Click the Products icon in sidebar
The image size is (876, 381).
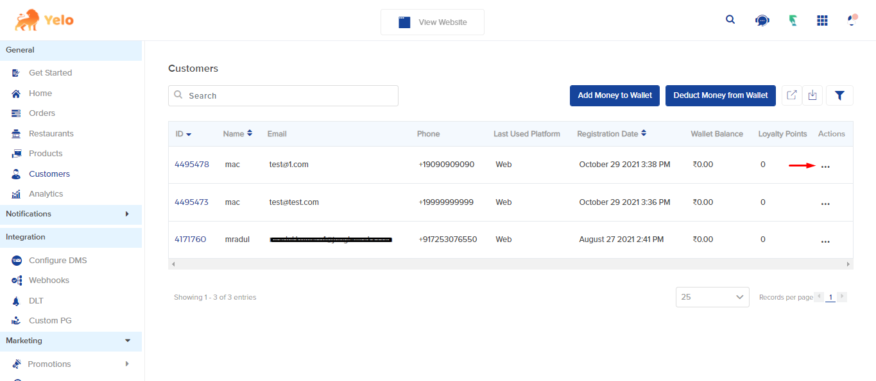16,154
